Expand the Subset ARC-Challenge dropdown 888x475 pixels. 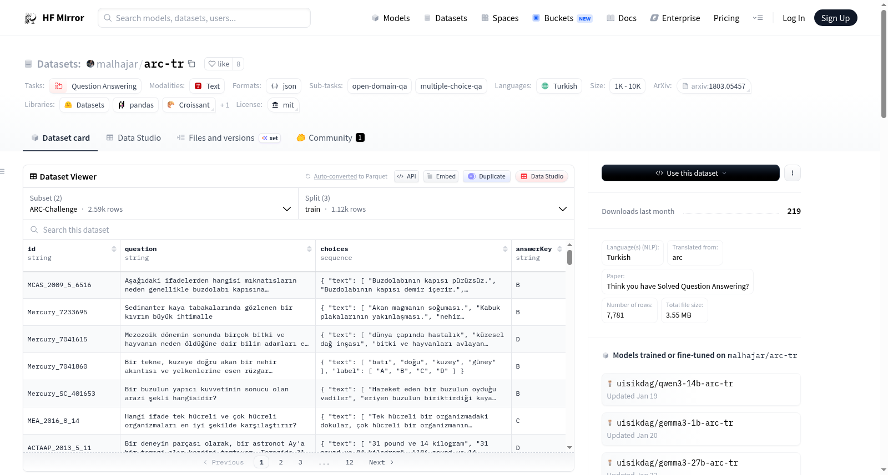[x=161, y=203]
